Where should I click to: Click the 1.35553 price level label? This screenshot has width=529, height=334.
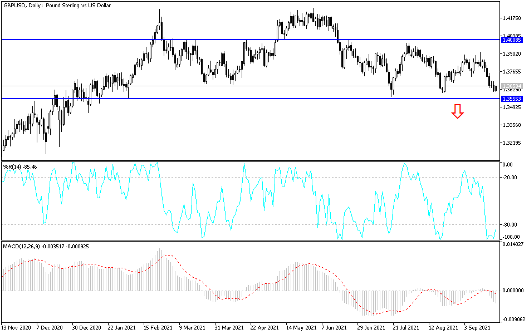[x=511, y=98]
